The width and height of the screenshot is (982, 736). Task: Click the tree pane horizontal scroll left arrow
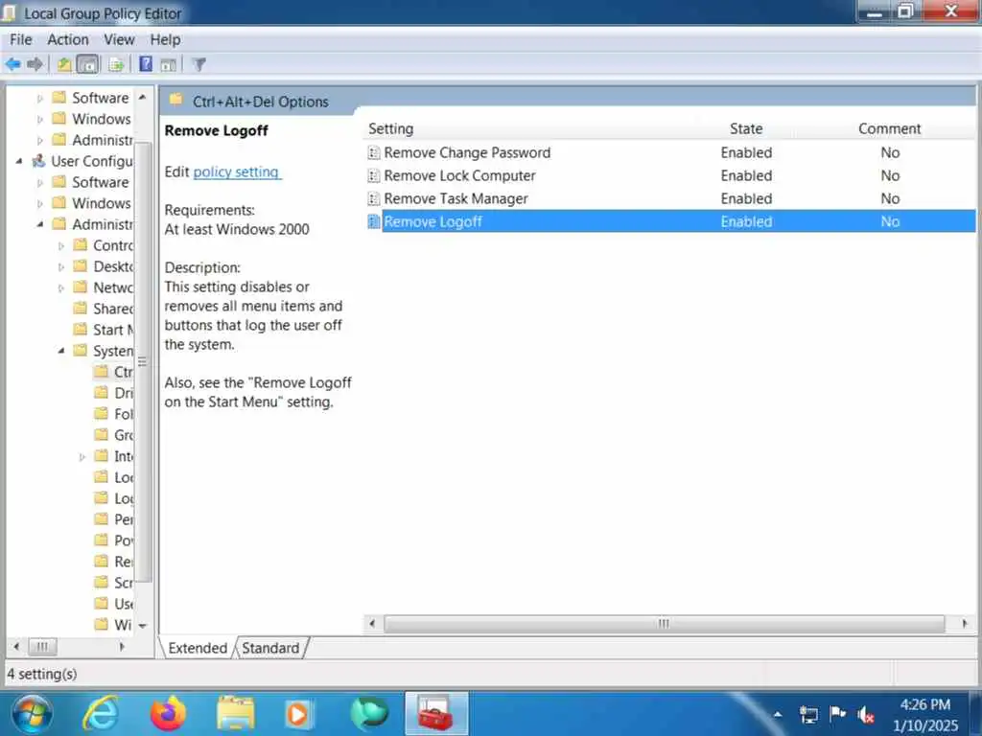[16, 647]
